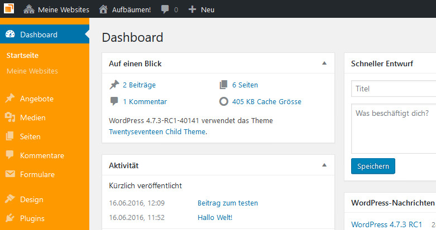Screen dimensions: 436x230
Task: Click the Was beschäftigt dich? text area
Action: (394, 129)
